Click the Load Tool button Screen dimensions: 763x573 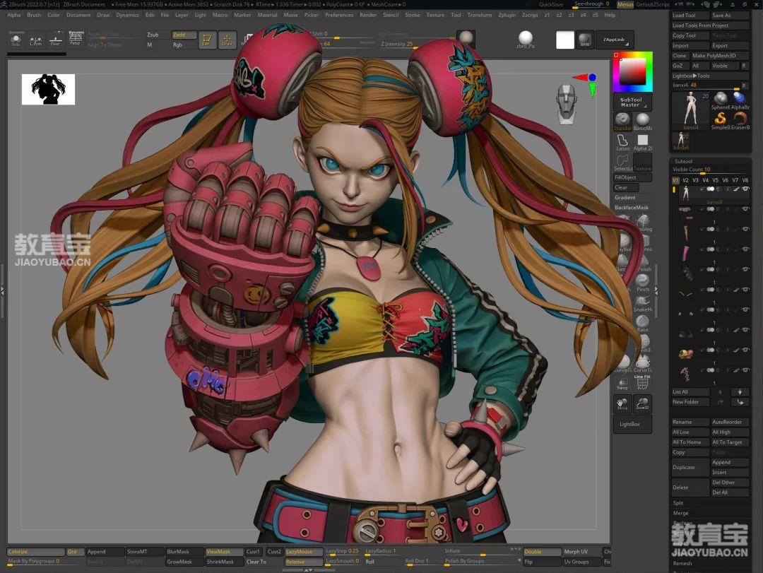(690, 15)
